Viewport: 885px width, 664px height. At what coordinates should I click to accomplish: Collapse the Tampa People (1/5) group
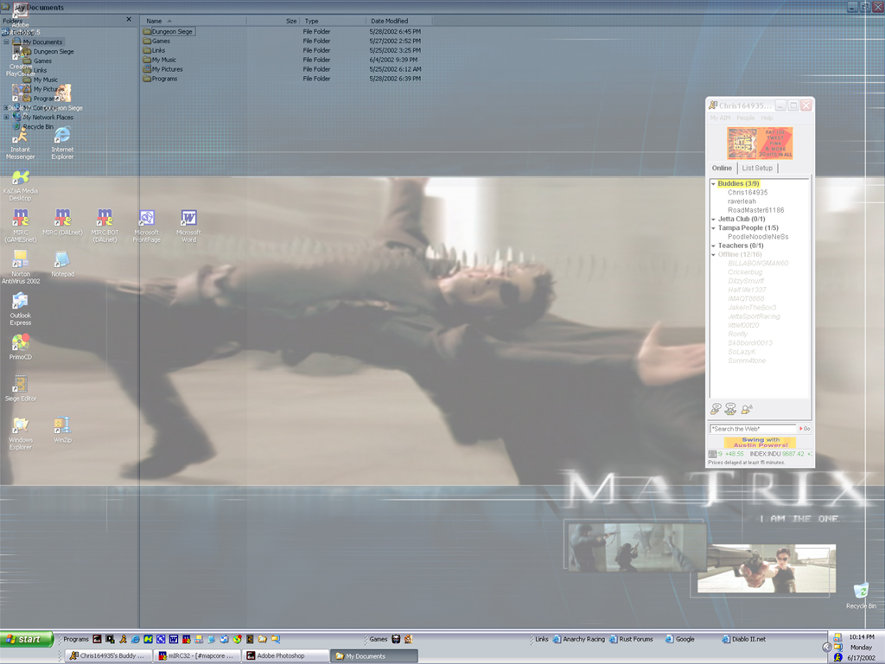point(713,228)
